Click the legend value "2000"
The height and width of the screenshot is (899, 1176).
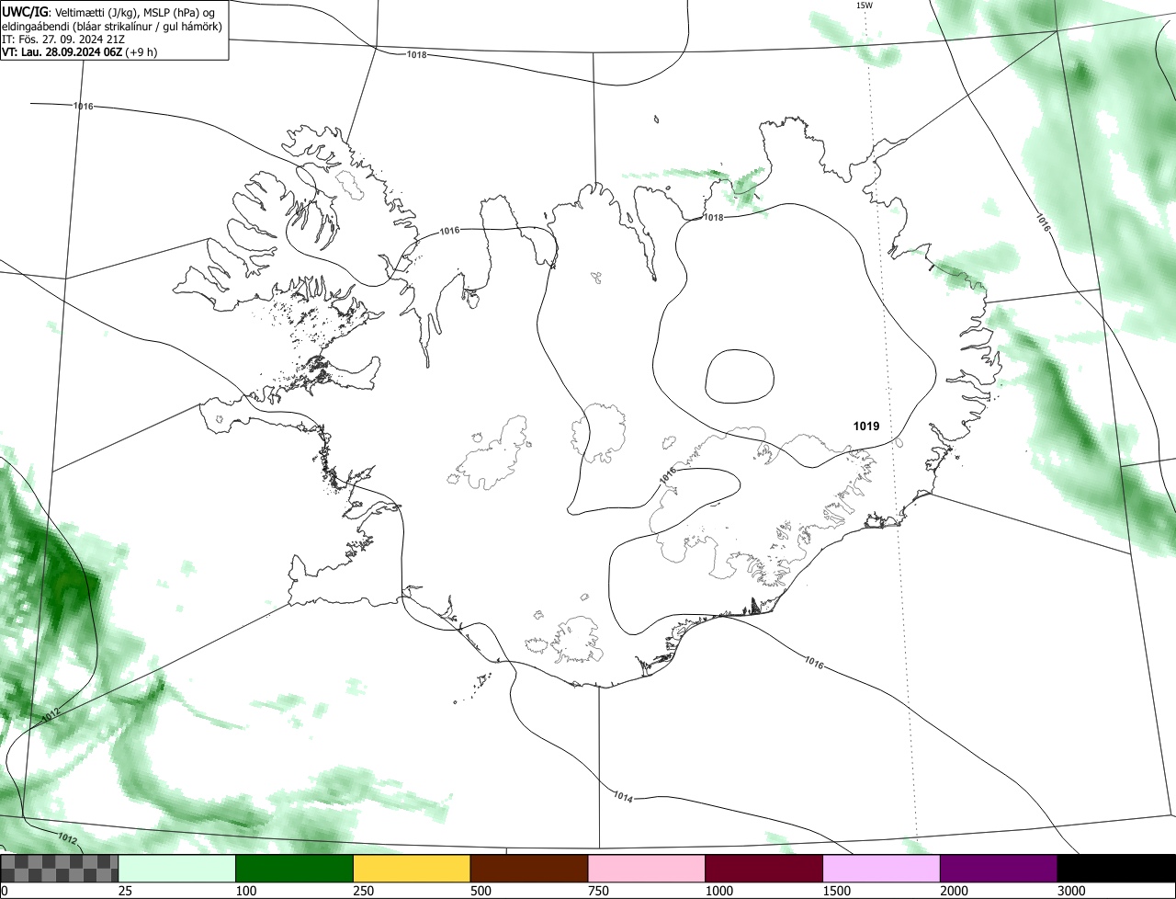click(955, 891)
